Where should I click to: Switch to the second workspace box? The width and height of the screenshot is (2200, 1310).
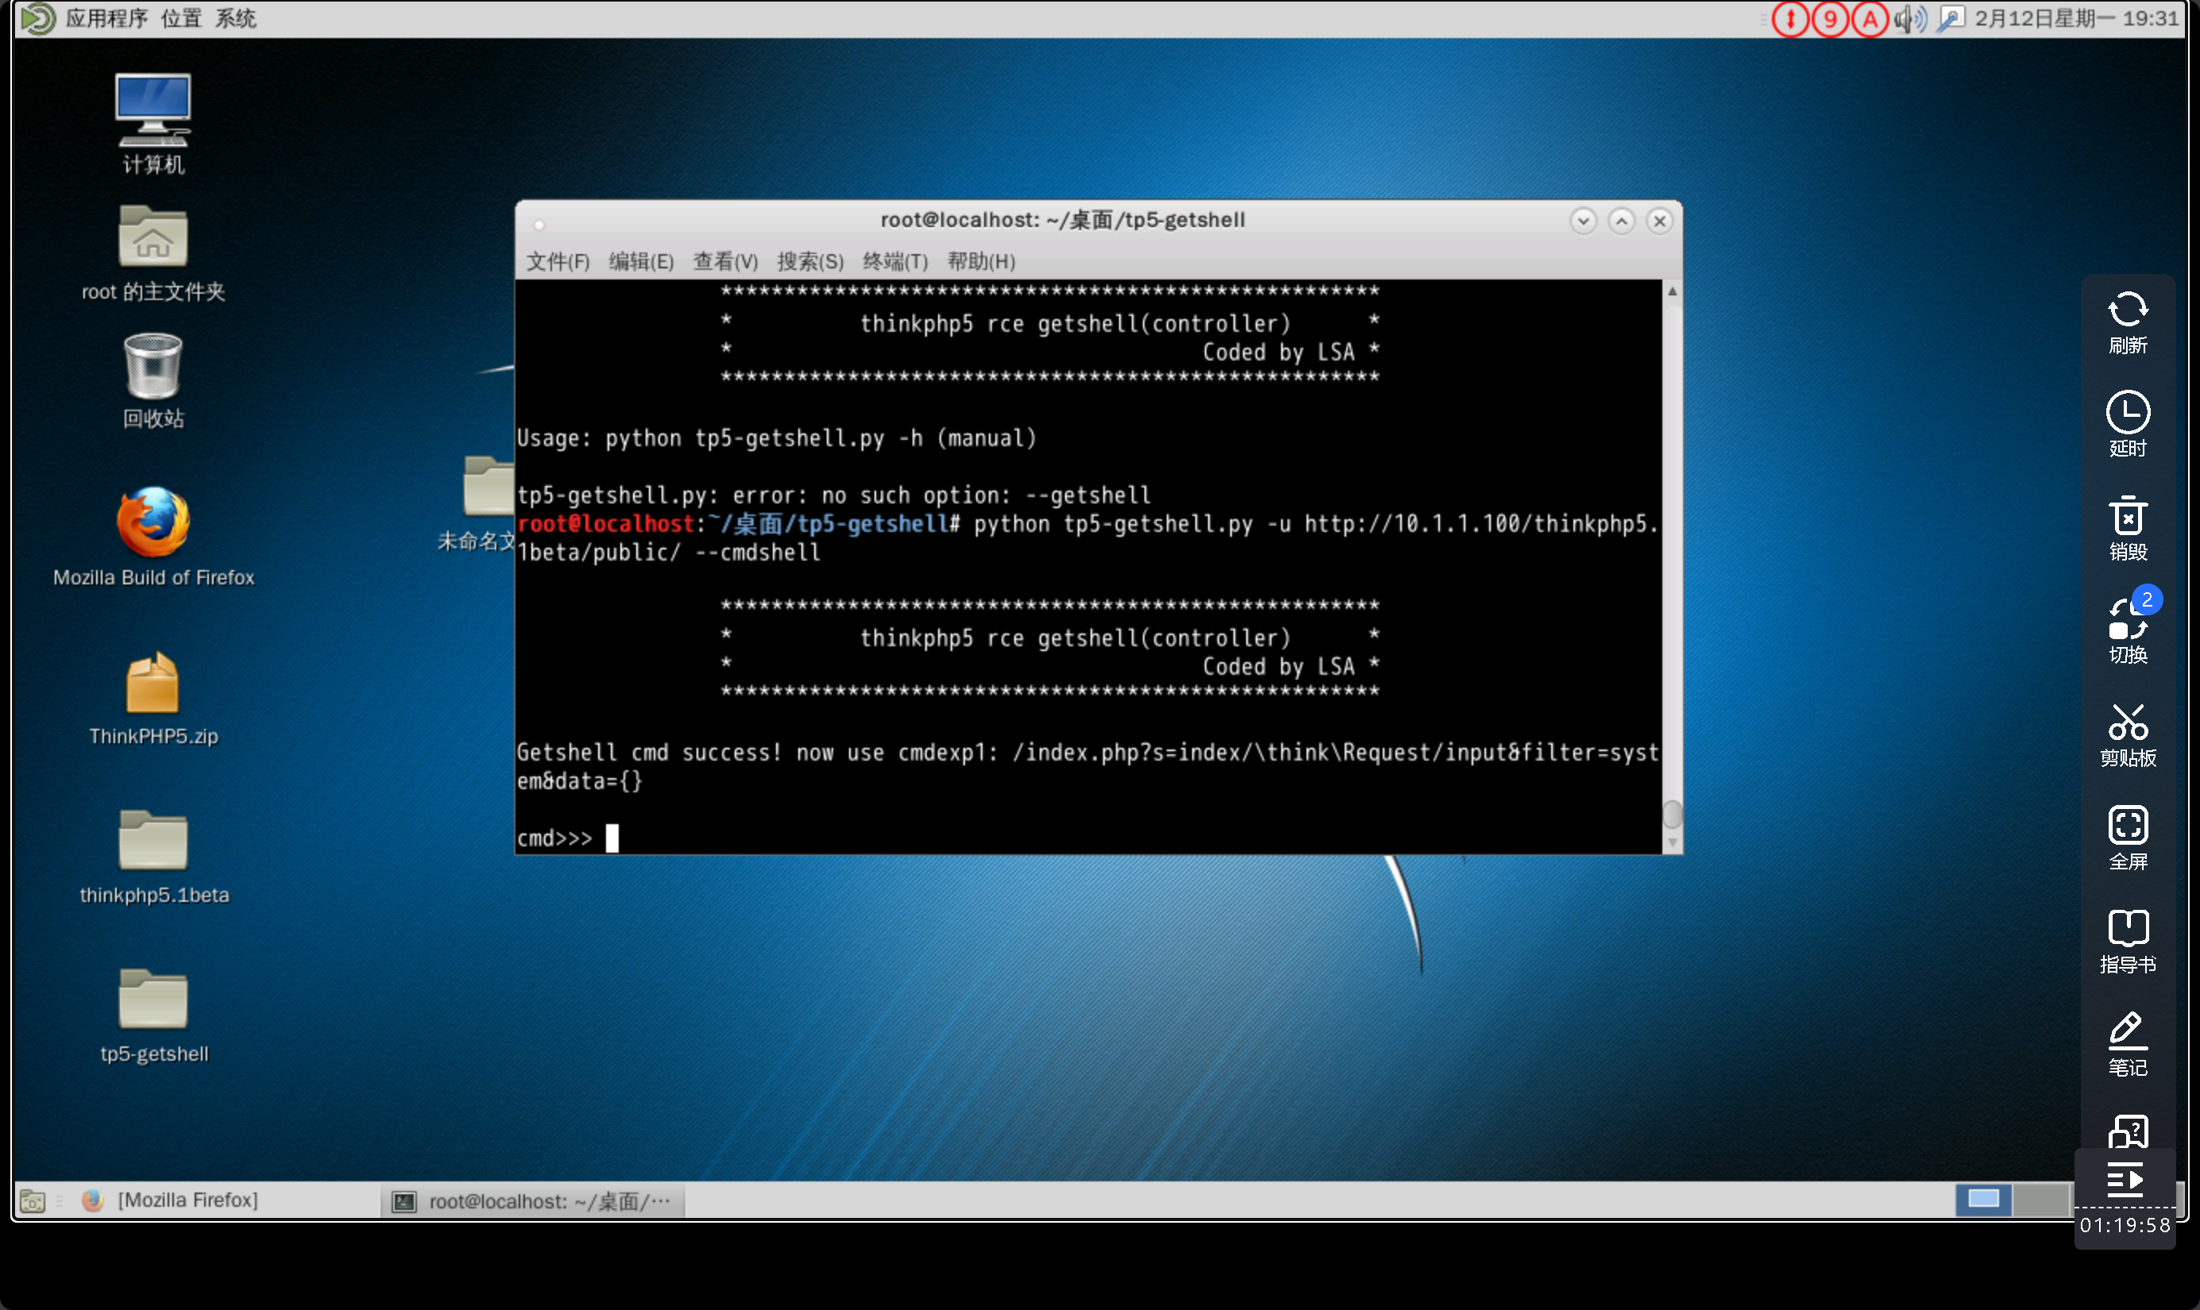pos(2040,1200)
